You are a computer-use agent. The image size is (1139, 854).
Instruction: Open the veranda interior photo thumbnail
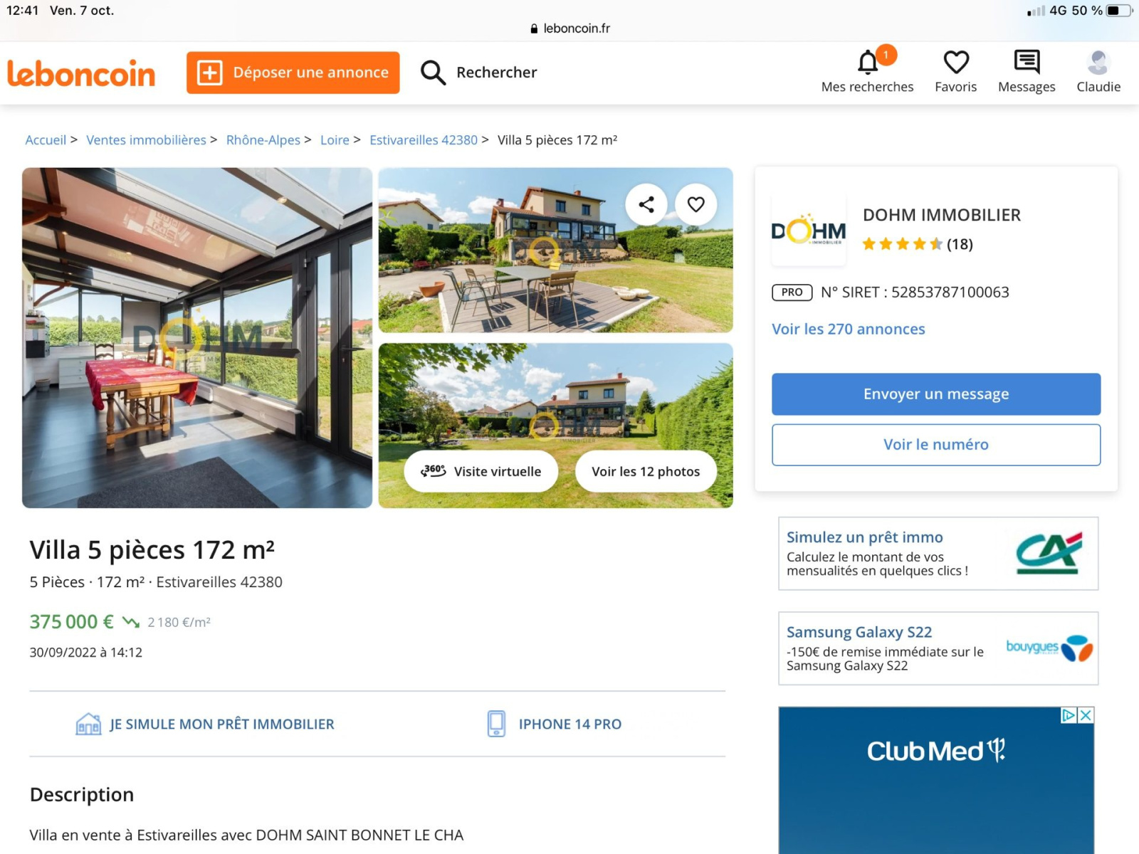197,338
